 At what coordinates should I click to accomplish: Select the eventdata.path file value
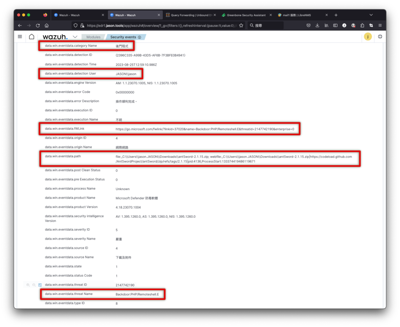point(234,159)
